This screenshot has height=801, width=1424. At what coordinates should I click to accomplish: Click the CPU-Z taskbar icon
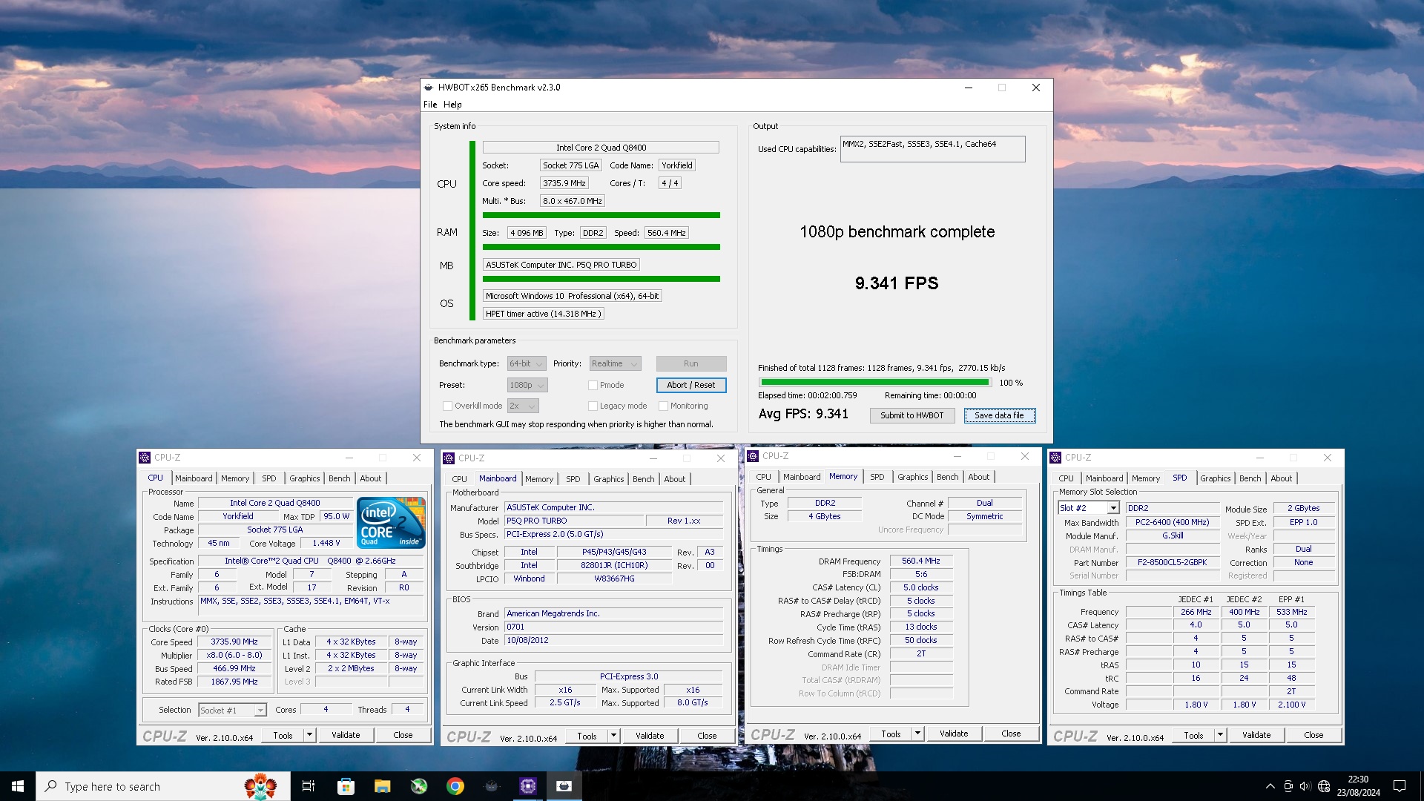click(528, 786)
